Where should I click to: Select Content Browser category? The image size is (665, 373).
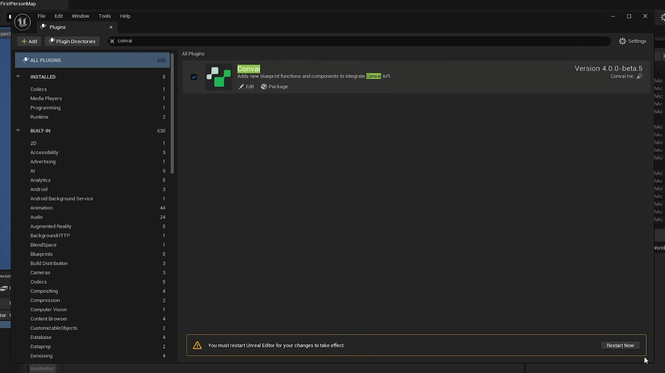[x=92, y=319]
